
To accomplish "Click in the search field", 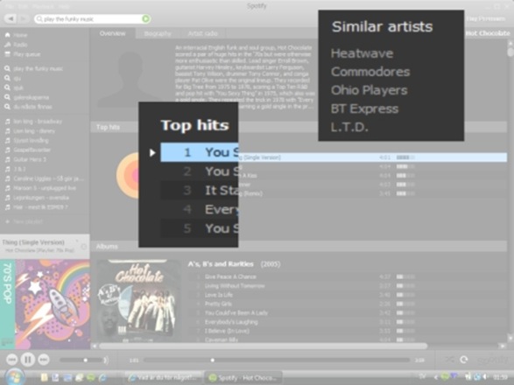I will pos(88,19).
